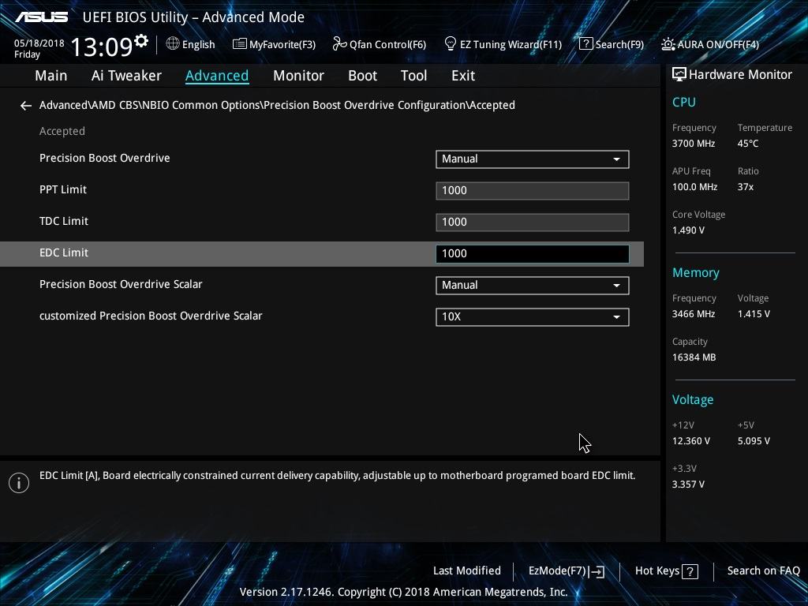Click Qfan Control(F6) label
Viewport: 808px width, 606px height.
387,45
